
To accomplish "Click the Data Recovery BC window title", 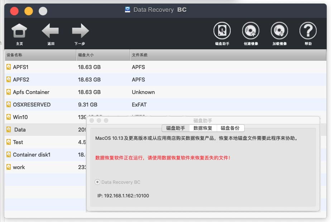I will click(x=160, y=10).
